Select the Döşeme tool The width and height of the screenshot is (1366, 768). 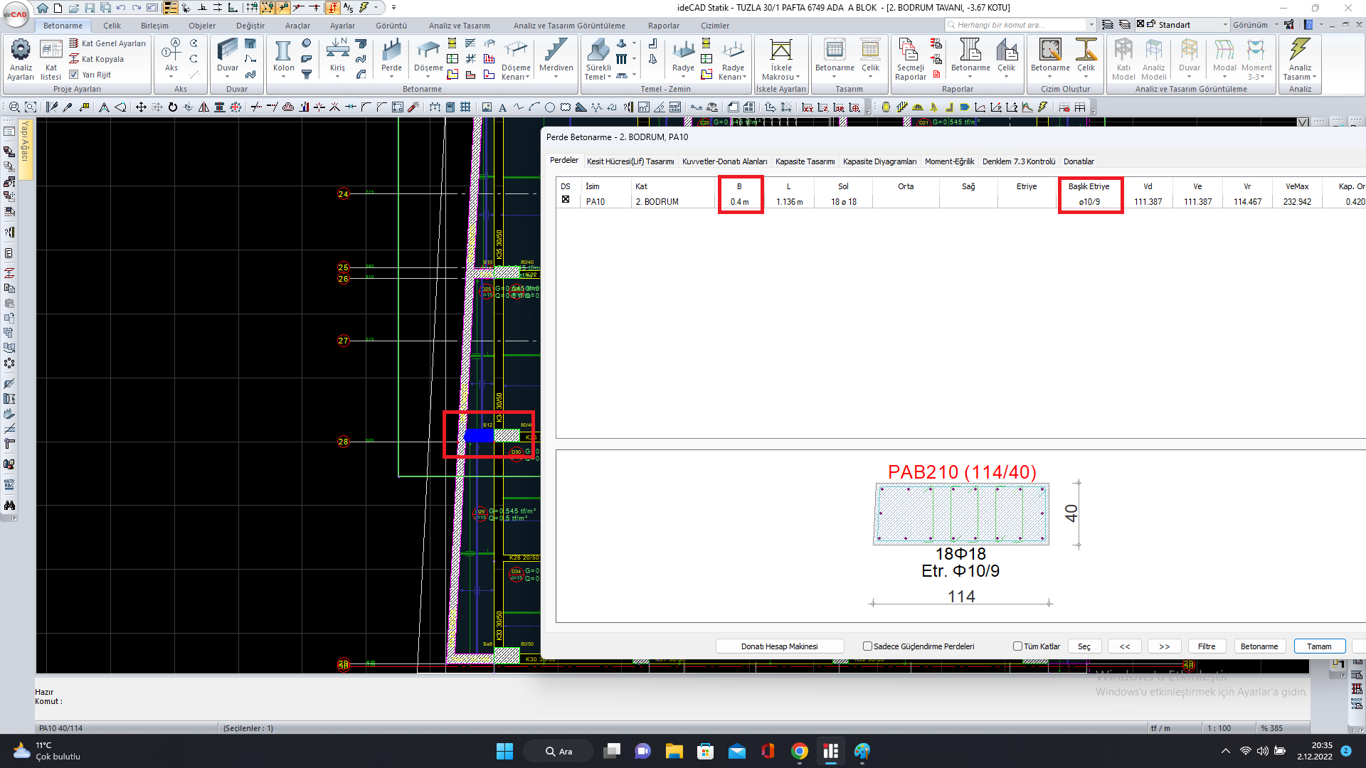coord(428,58)
